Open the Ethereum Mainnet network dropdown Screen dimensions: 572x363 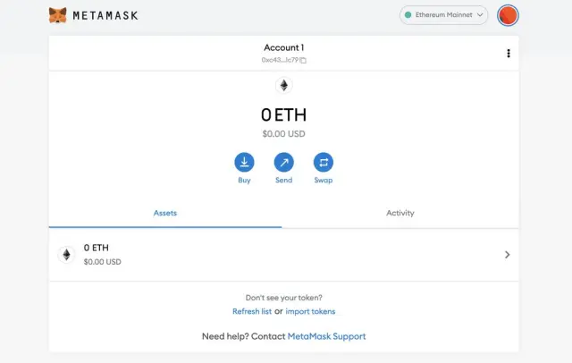[443, 15]
